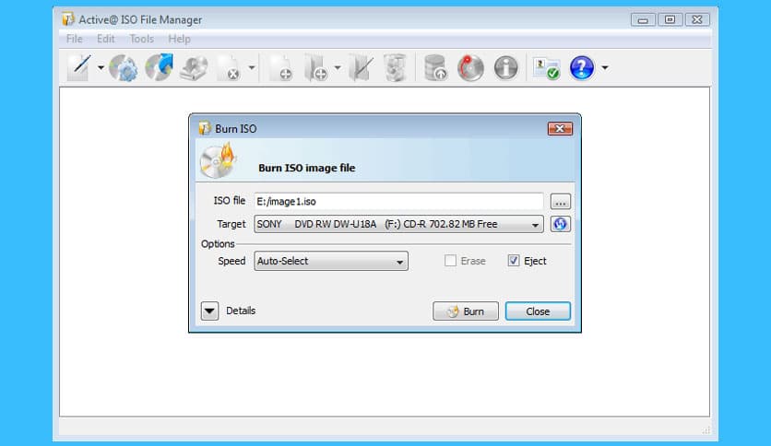The width and height of the screenshot is (771, 446).
Task: Click the Close button in Burn ISO dialog
Action: pos(538,311)
